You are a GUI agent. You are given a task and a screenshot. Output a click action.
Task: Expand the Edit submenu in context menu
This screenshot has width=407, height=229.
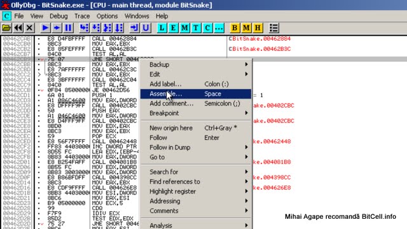pos(196,74)
